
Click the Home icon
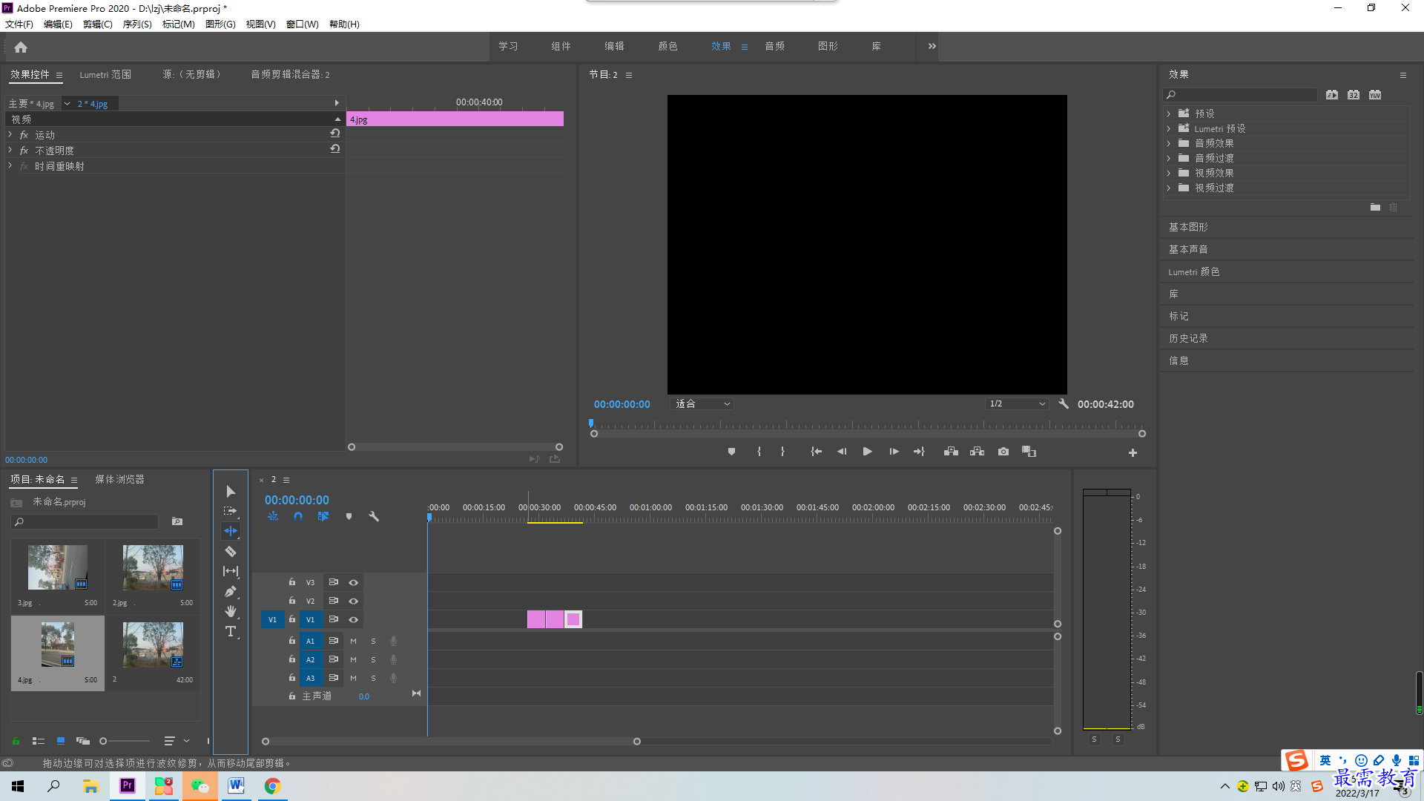pyautogui.click(x=21, y=47)
